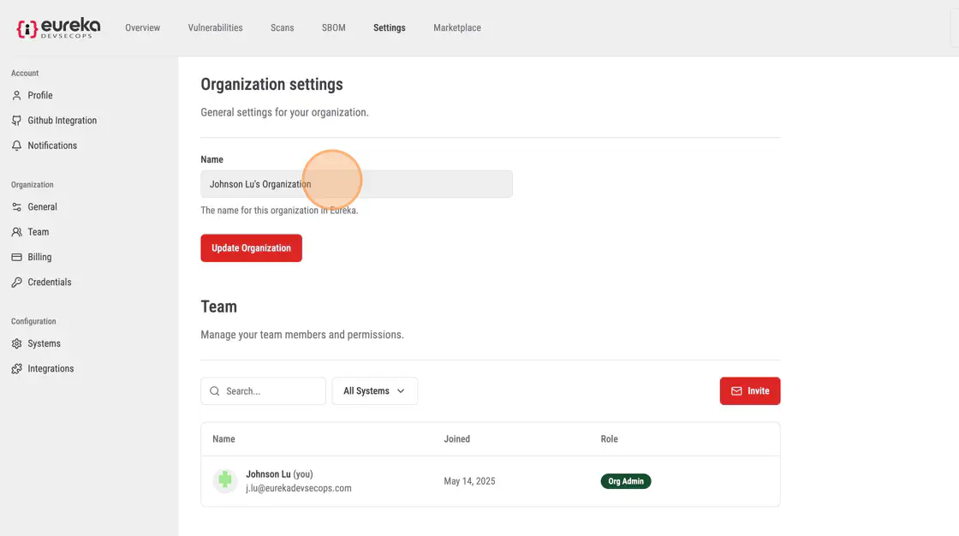Click Johnson Lu's green avatar
The width and height of the screenshot is (959, 536).
point(225,481)
